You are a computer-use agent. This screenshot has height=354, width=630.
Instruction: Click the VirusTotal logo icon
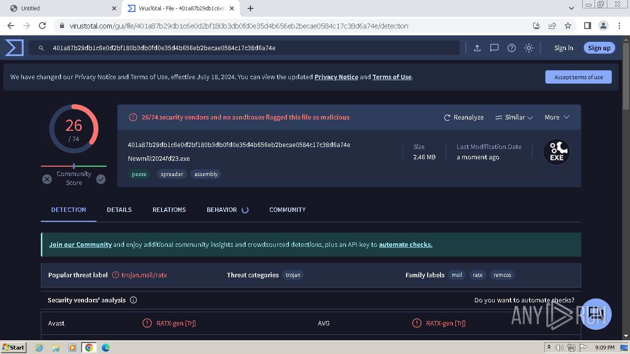point(14,48)
